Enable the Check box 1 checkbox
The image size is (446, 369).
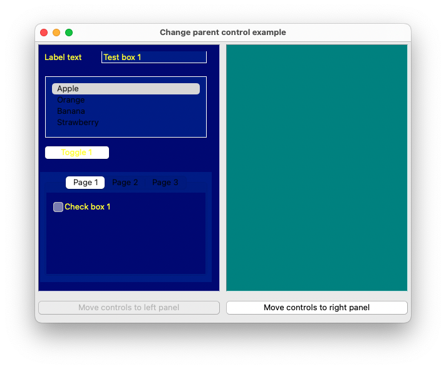coord(58,207)
